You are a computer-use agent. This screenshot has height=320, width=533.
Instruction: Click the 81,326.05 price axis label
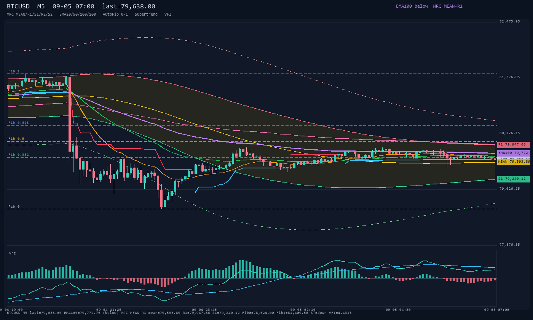point(509,77)
